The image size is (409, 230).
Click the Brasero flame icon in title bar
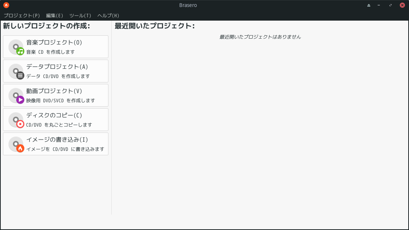(6, 5)
